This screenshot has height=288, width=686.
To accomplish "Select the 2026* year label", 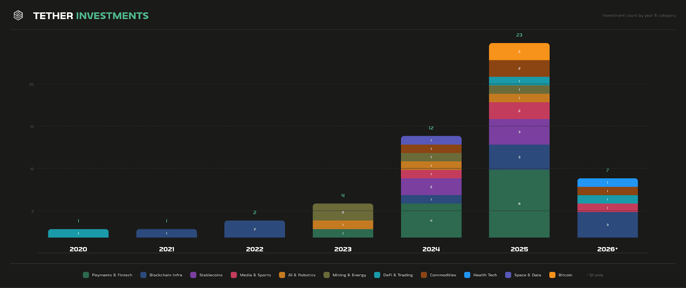I will click(608, 249).
